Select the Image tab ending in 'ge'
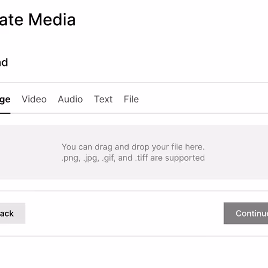 5,100
